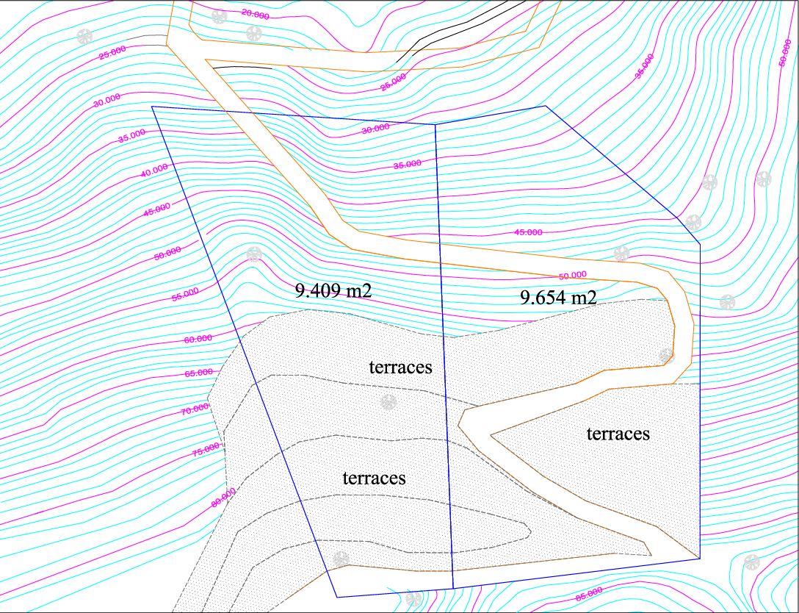799x613 pixels.
Task: Select the 70.000 contour elevation label
Action: 195,409
